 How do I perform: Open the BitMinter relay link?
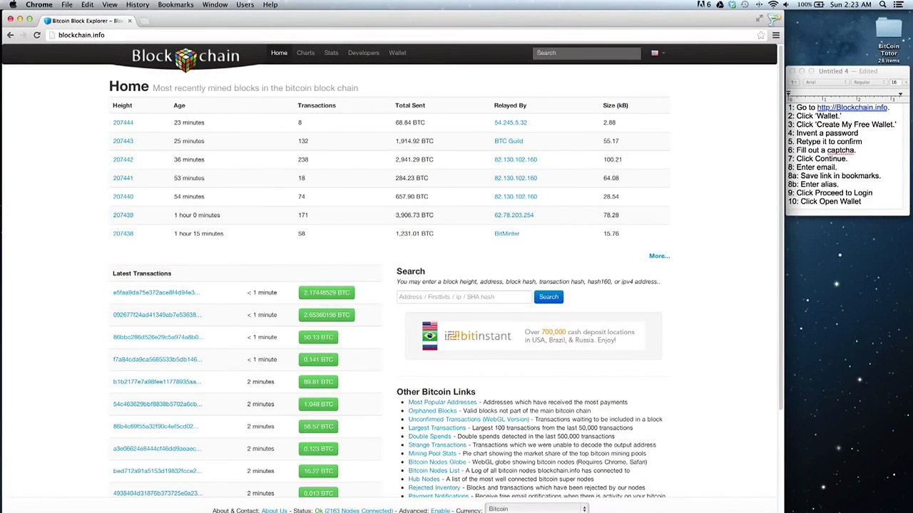tap(507, 234)
